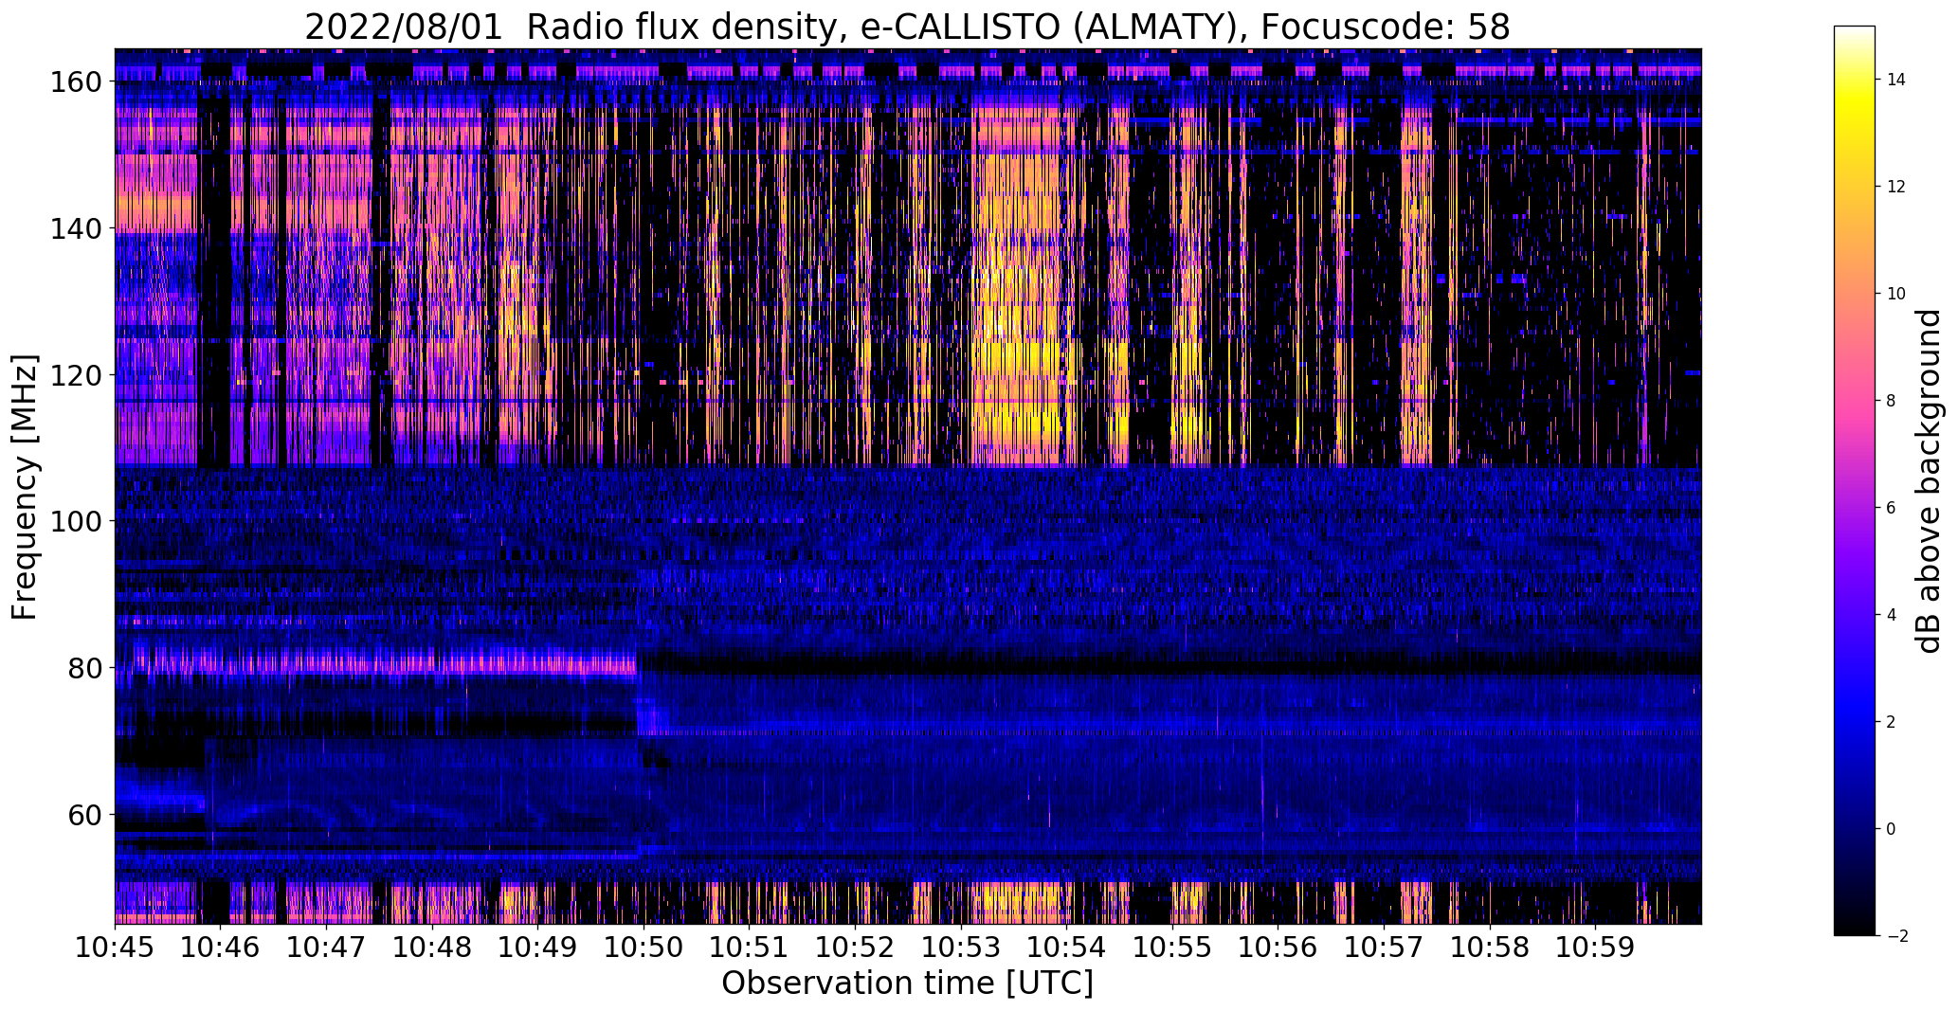Click the 10:49 time tick label
This screenshot has width=1958, height=1011.
tap(538, 948)
